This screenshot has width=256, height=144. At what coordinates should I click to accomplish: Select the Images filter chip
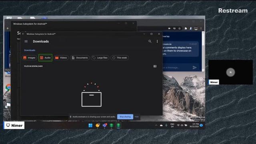click(x=29, y=58)
